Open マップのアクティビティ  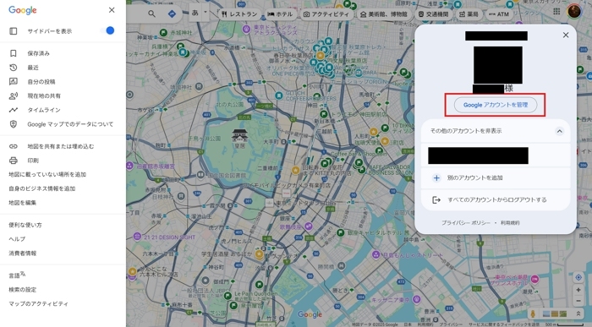(x=39, y=303)
